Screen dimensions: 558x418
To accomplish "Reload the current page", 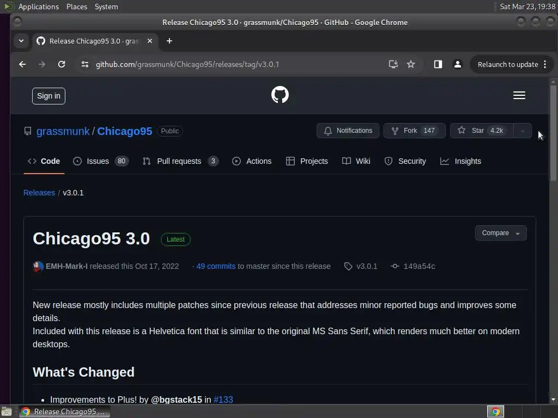I will point(62,64).
